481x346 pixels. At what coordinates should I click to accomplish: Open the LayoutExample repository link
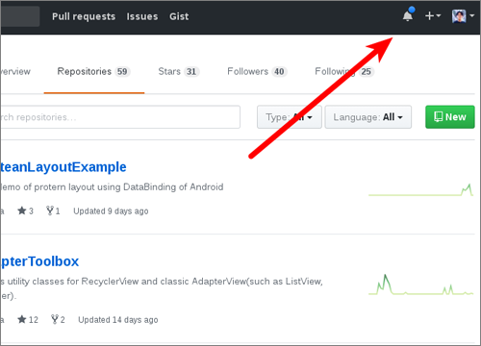[x=63, y=167]
